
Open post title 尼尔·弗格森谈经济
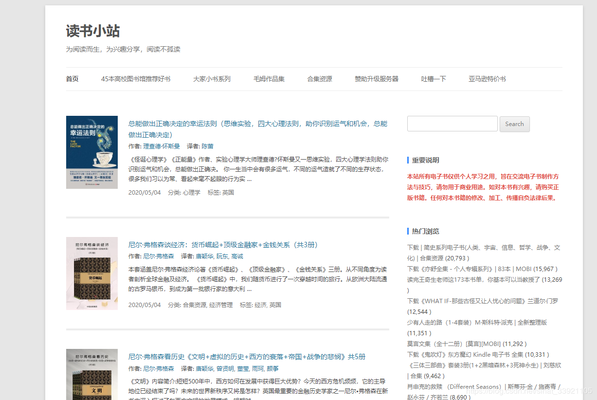click(x=223, y=245)
